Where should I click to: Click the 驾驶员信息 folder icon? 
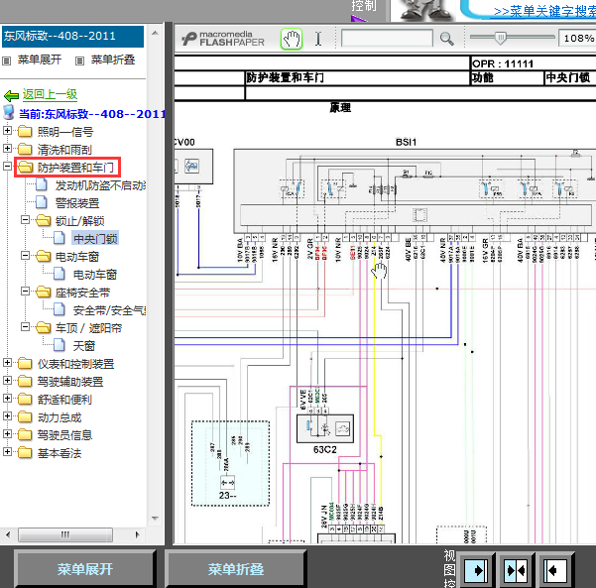click(x=25, y=434)
